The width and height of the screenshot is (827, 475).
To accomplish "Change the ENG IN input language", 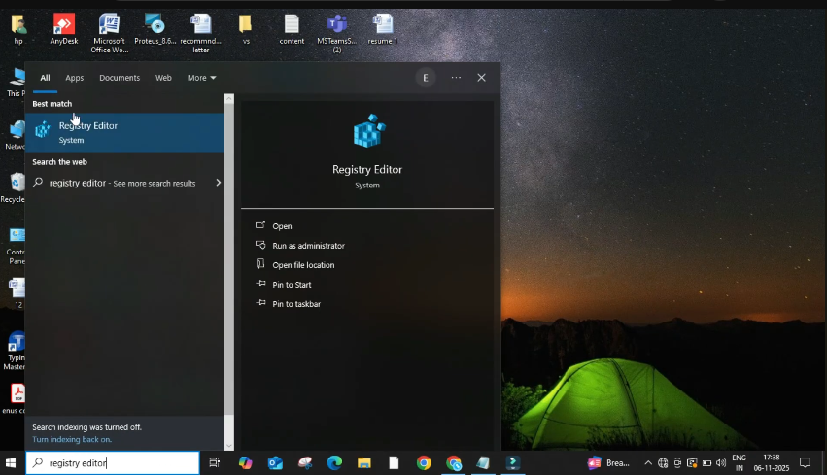I will [x=739, y=463].
